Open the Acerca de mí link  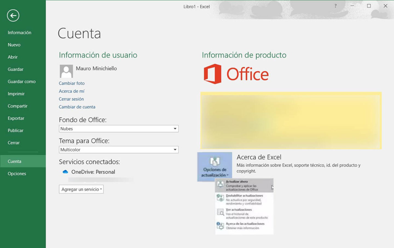pyautogui.click(x=72, y=91)
